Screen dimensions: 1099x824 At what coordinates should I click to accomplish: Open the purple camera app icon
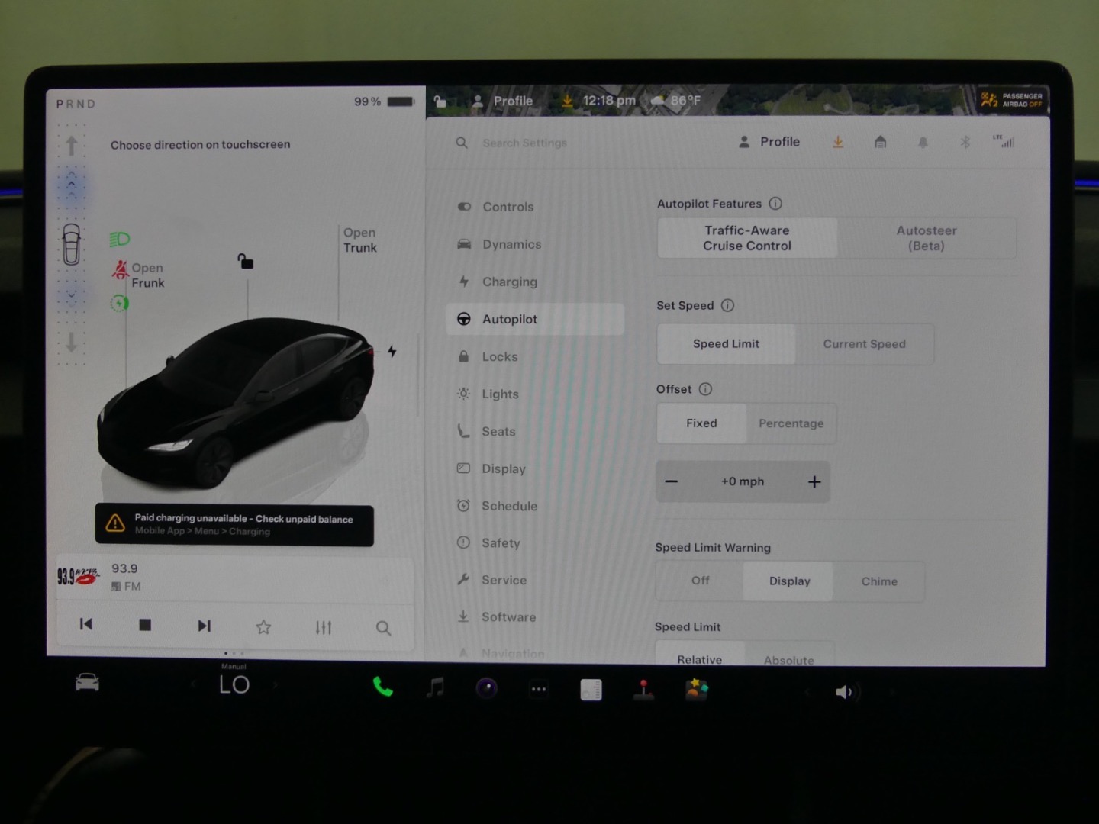[x=487, y=688]
